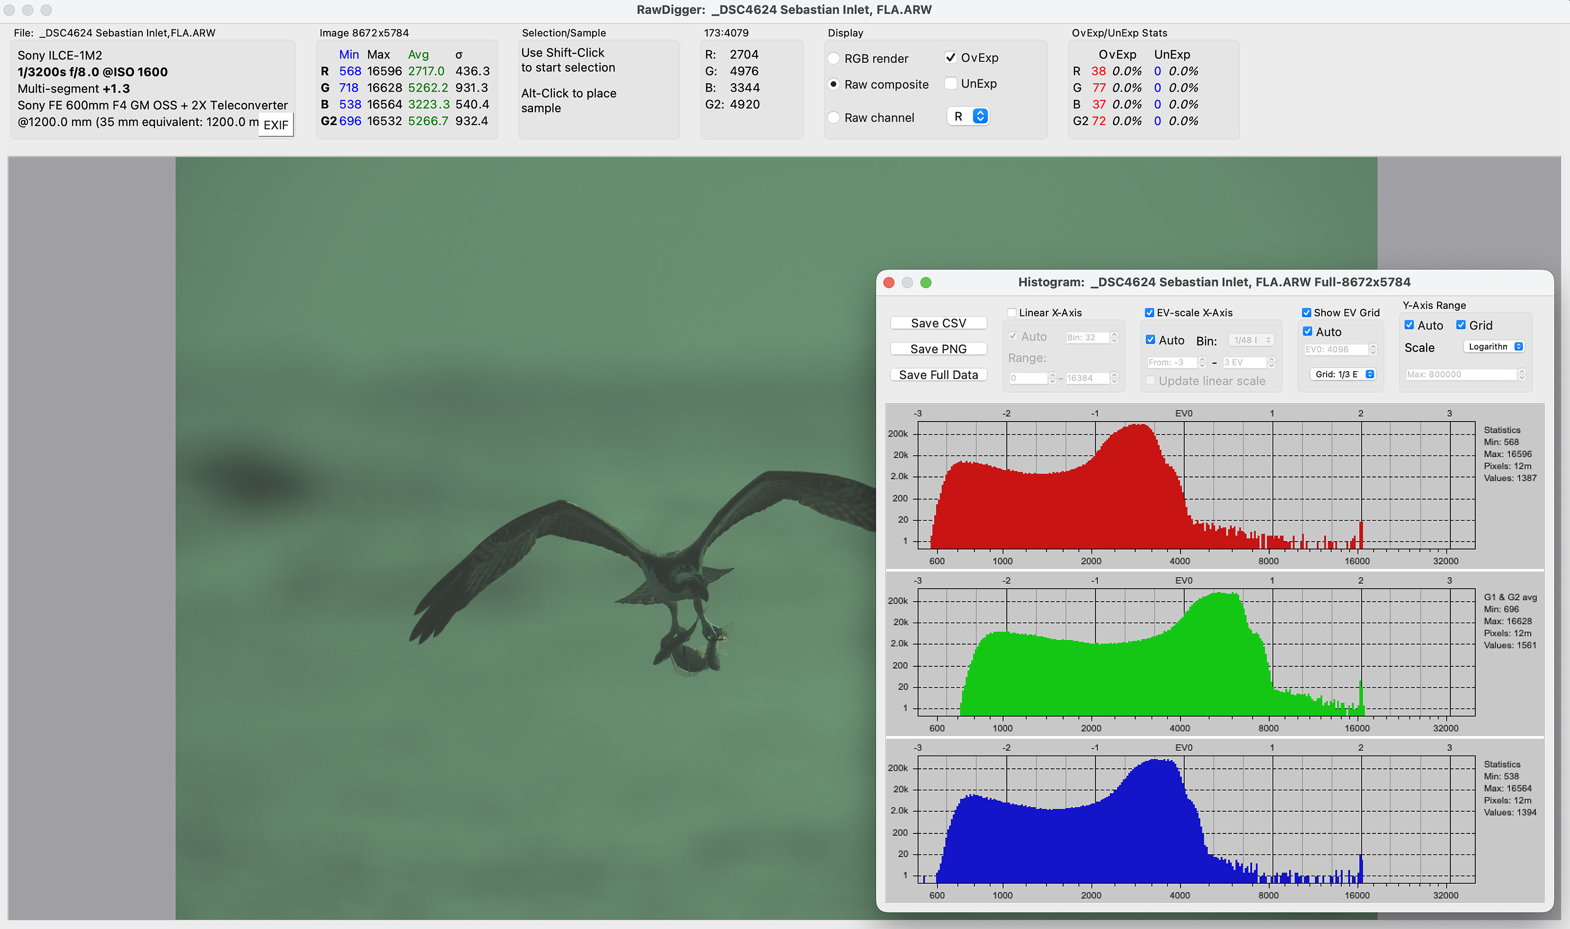This screenshot has height=929, width=1570.
Task: Close the Histogram window with red button
Action: click(889, 282)
